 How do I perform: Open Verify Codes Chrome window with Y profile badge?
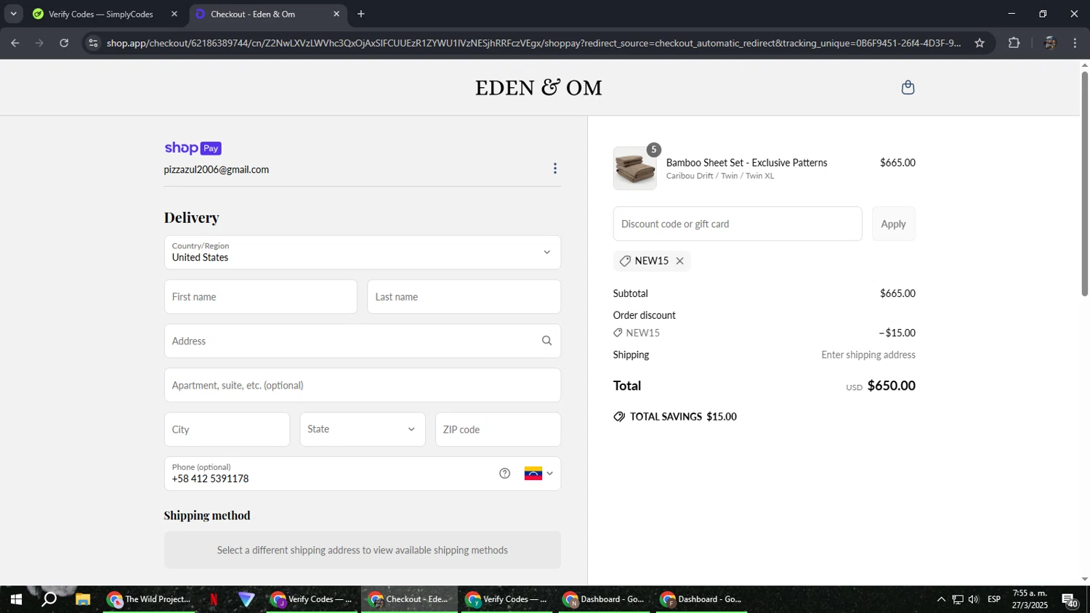[507, 600]
